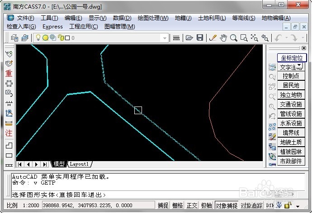Jump to the first layout tab arrow
The width and height of the screenshot is (312, 213).
coord(20,164)
